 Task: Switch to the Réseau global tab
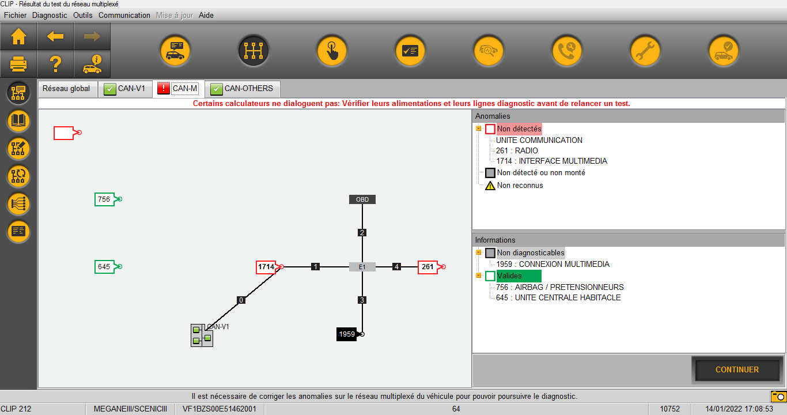[67, 89]
